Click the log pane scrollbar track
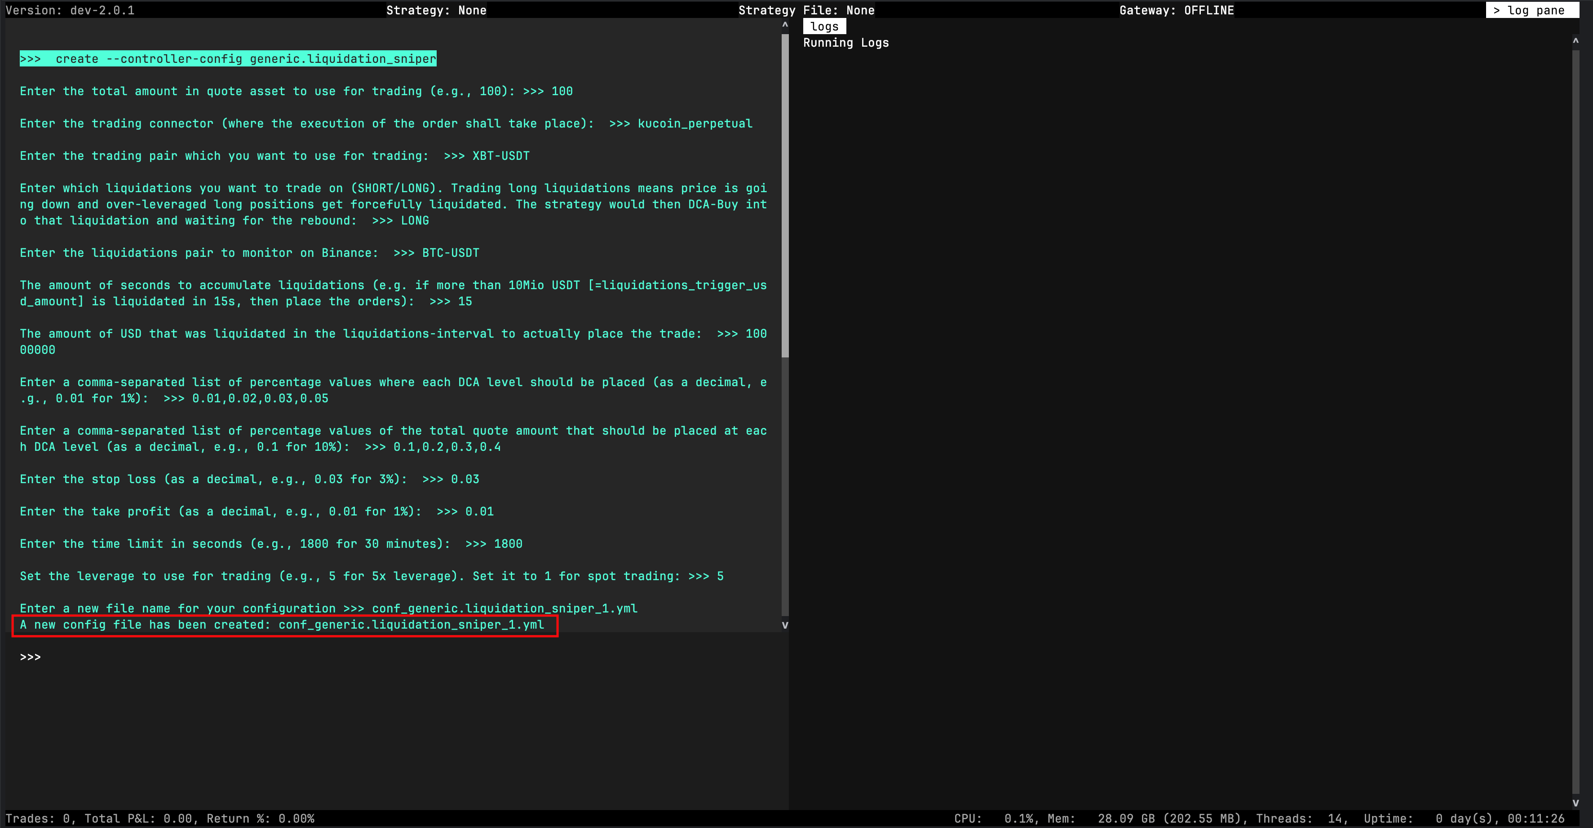This screenshot has width=1593, height=828. 1575,420
